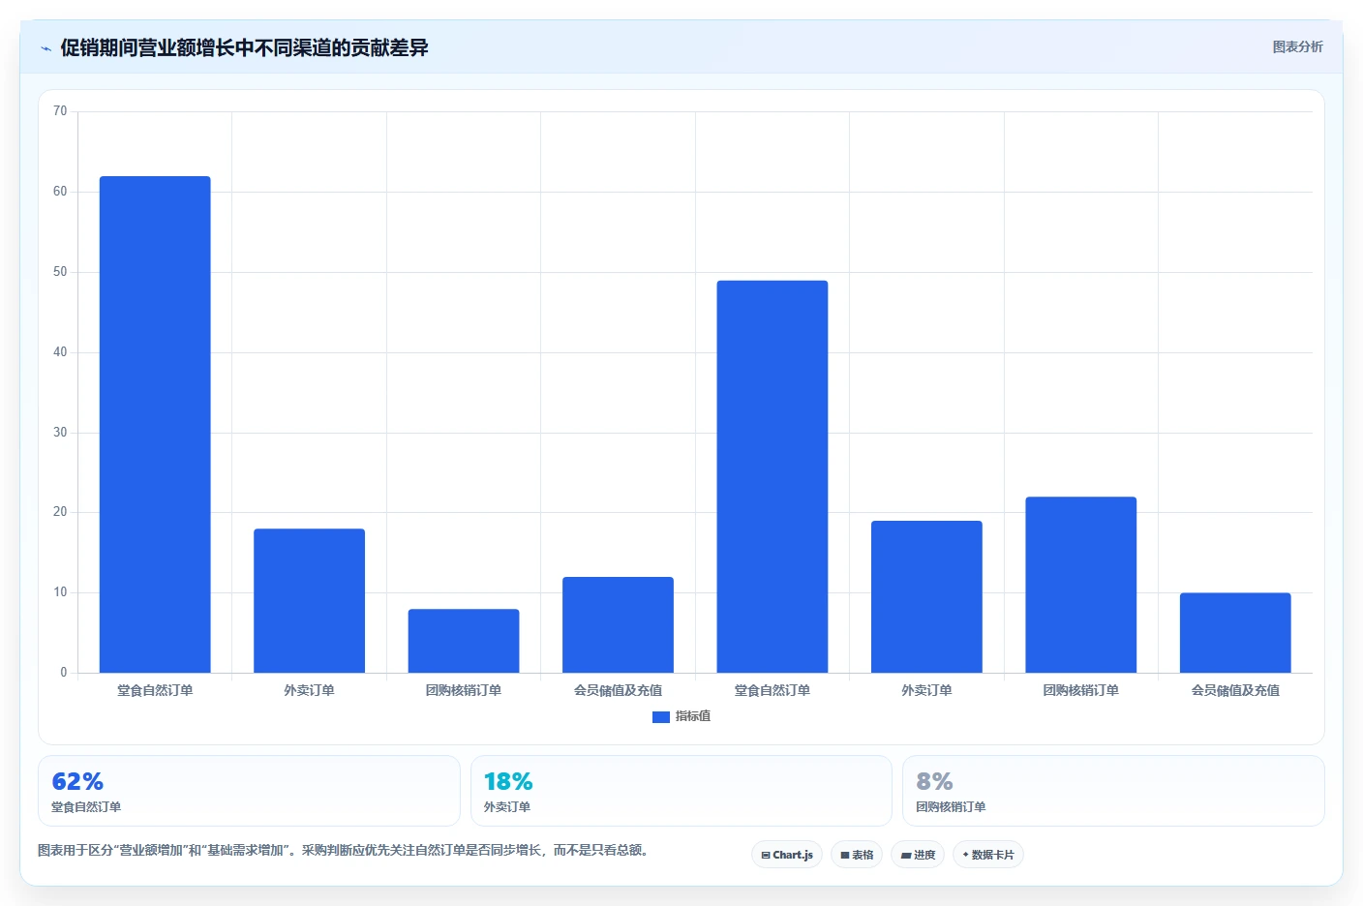Click the y-axis label 0
The width and height of the screenshot is (1363, 906).
64,673
